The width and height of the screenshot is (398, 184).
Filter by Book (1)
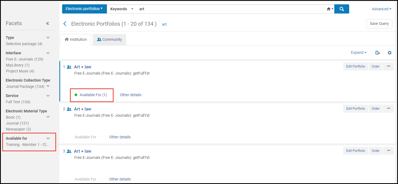pyautogui.click(x=13, y=117)
